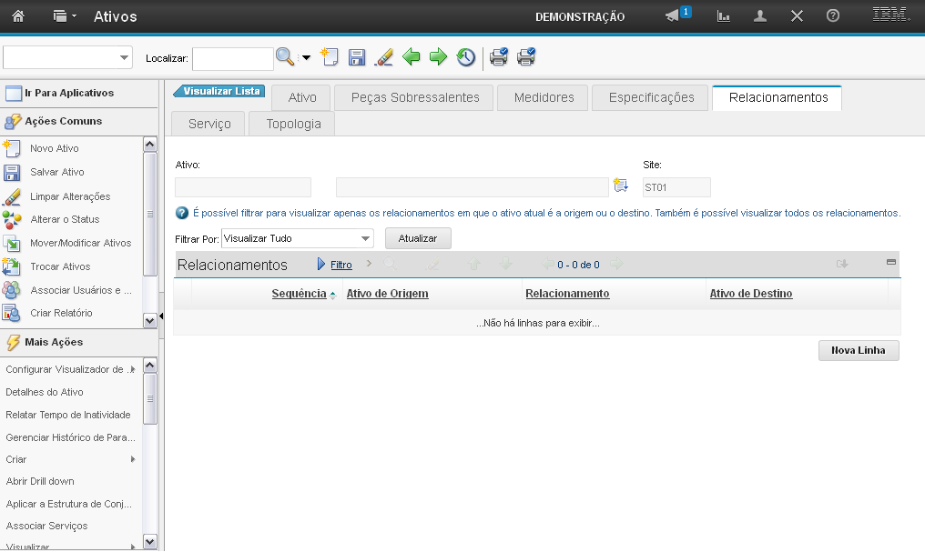Click the Clear Changes eraser toolbar icon

(x=383, y=58)
